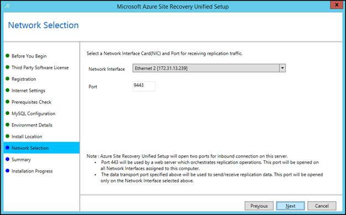Go to the Install Location step

click(x=27, y=137)
